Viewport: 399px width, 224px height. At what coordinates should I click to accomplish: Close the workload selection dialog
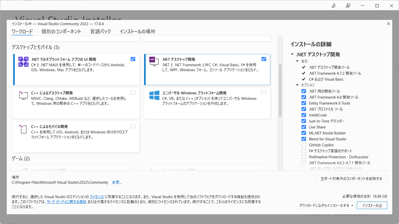click(389, 24)
